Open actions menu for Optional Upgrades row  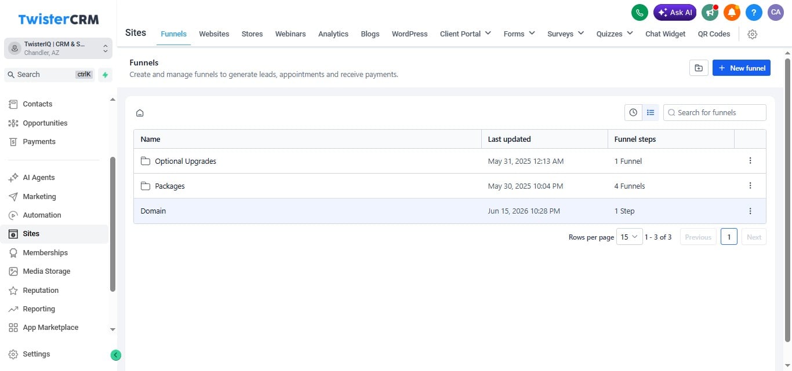coord(750,161)
